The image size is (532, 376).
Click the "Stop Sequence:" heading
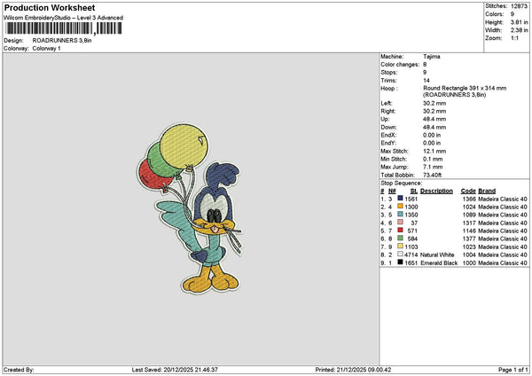click(402, 184)
